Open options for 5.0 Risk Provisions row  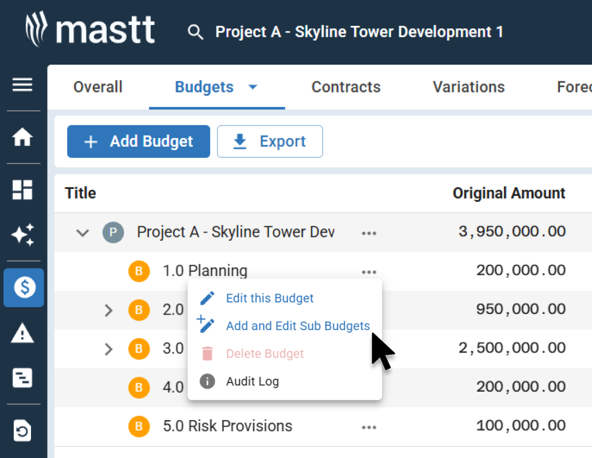coord(369,426)
